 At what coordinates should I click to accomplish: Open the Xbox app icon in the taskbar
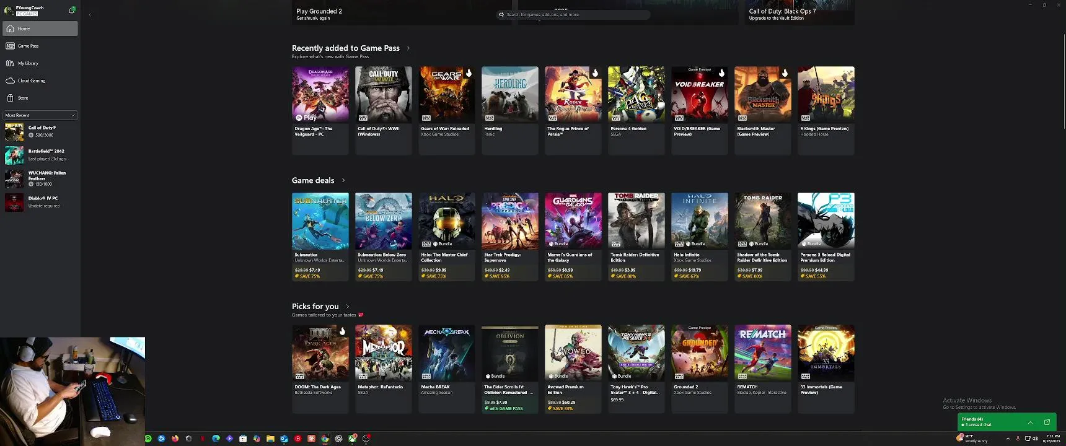click(352, 439)
